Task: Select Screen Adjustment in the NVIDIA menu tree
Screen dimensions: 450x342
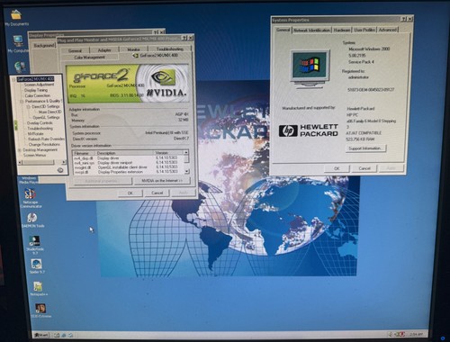Action: (x=39, y=85)
